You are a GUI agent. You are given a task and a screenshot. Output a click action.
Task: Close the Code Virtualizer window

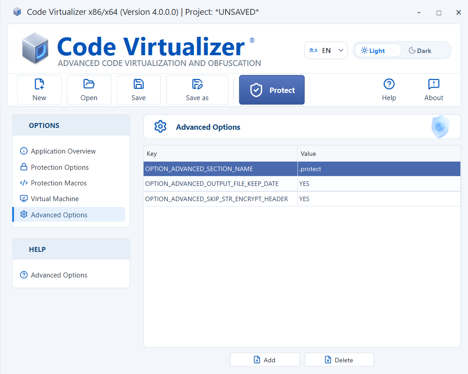point(459,13)
